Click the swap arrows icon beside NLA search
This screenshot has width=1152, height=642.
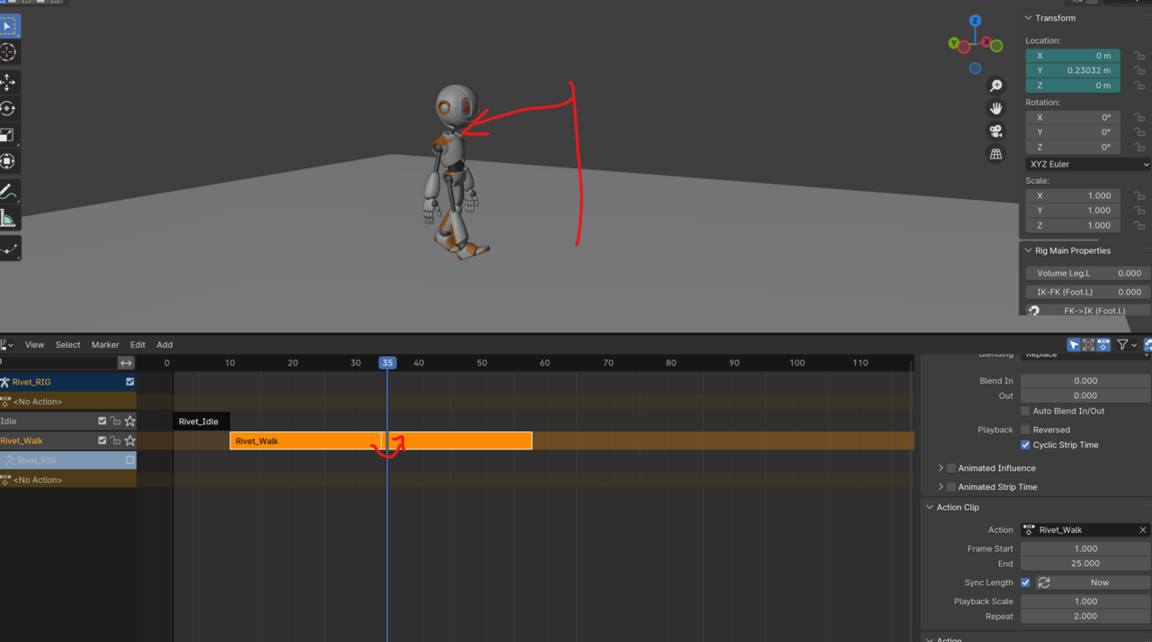tap(126, 363)
